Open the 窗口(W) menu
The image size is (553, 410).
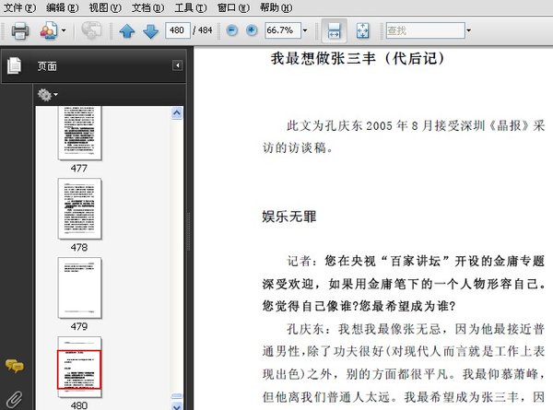tap(233, 7)
